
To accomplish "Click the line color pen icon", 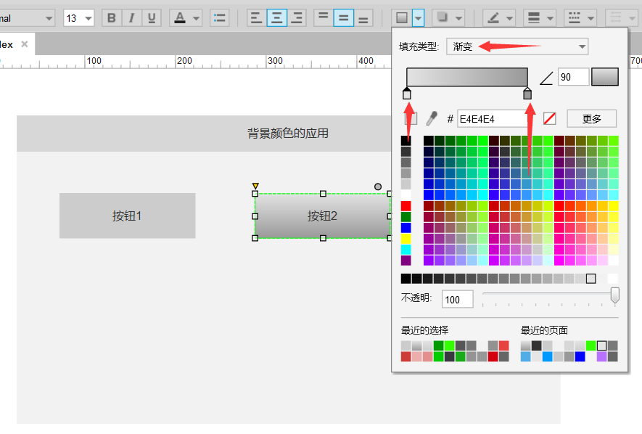I will (x=493, y=18).
